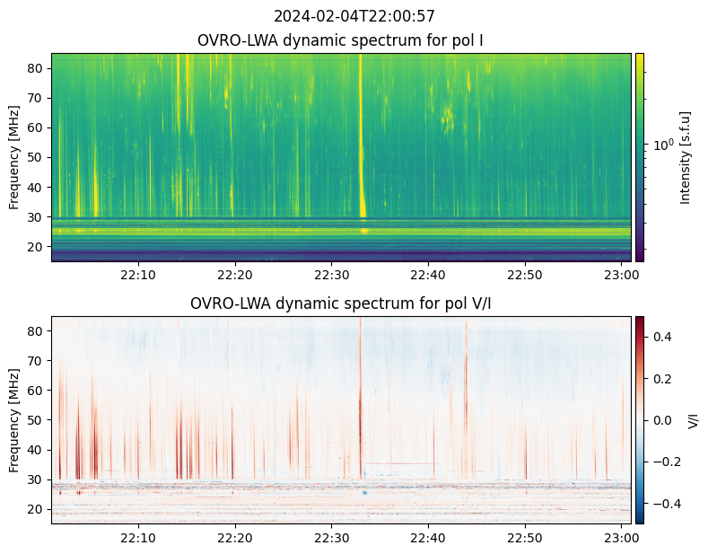
Task: Click the V/I label beside bottom colorbar
Action: point(693,419)
